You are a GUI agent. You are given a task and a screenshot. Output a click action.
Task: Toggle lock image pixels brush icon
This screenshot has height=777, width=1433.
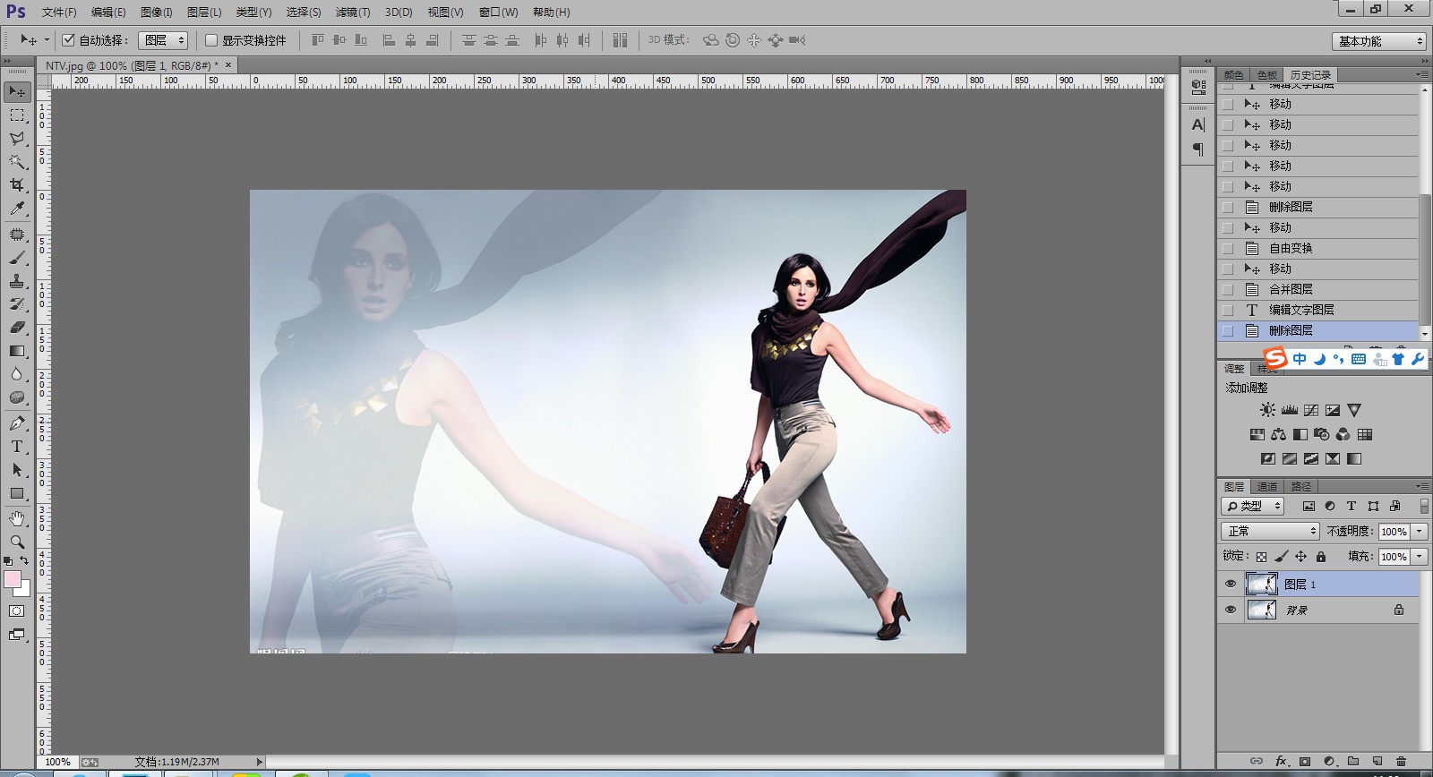[1282, 557]
